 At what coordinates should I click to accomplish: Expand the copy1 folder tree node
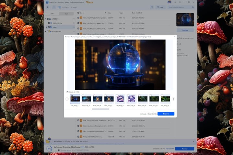47,27
